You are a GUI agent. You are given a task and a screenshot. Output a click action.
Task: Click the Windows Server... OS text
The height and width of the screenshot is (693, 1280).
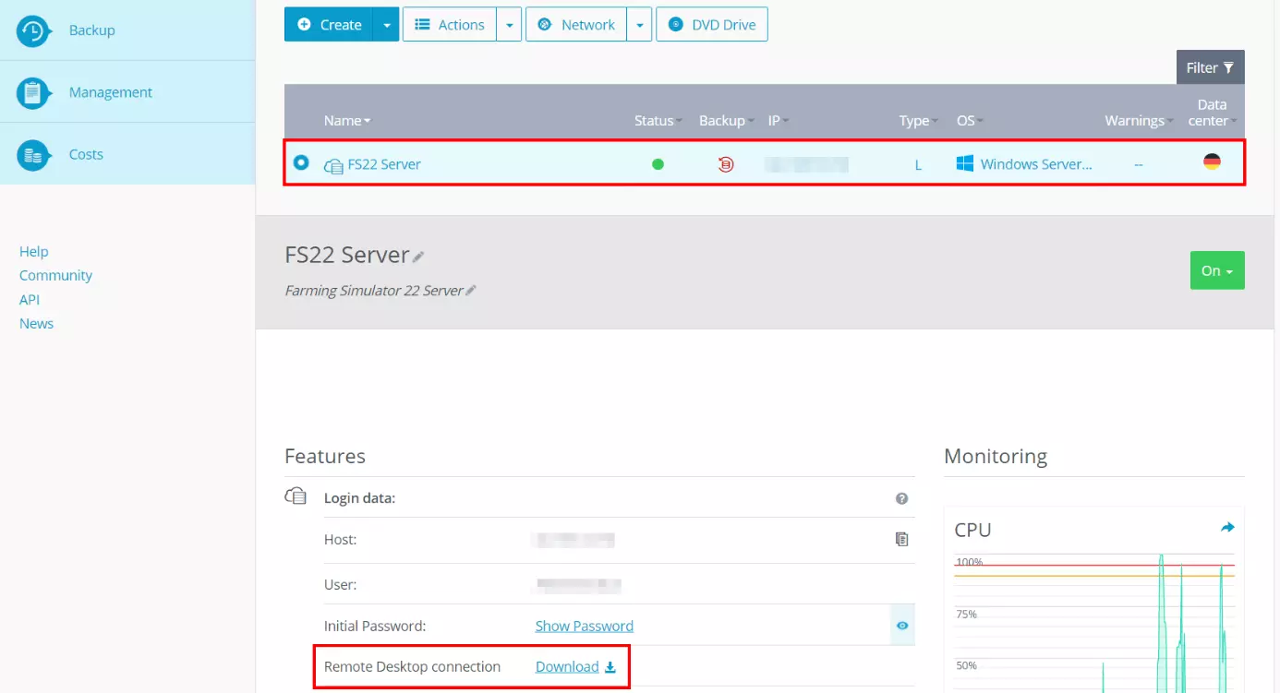point(1036,164)
